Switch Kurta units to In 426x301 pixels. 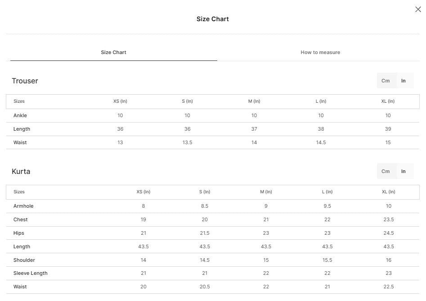pos(404,171)
